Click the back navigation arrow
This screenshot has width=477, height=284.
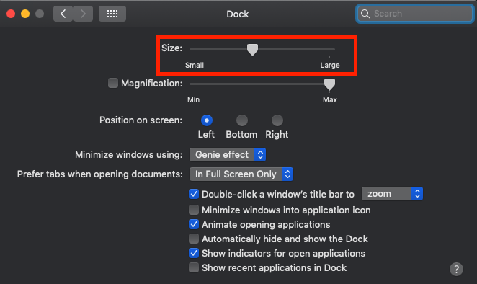pyautogui.click(x=63, y=14)
